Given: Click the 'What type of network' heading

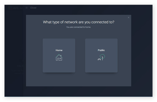Looking at the screenshot, I should coord(78,22).
